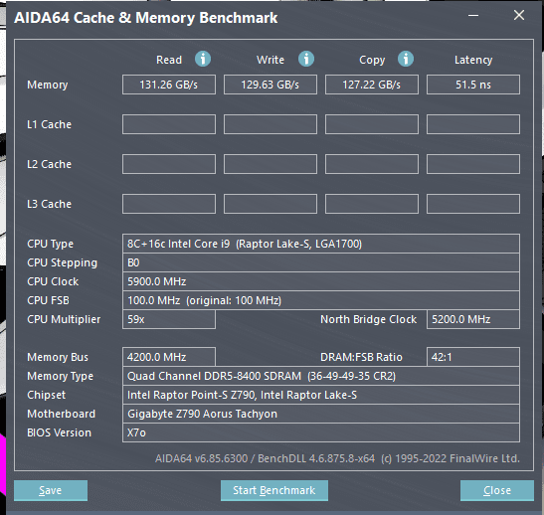Select Memory copy value 127.22 GB/s
The height and width of the screenshot is (515, 544).
click(372, 85)
